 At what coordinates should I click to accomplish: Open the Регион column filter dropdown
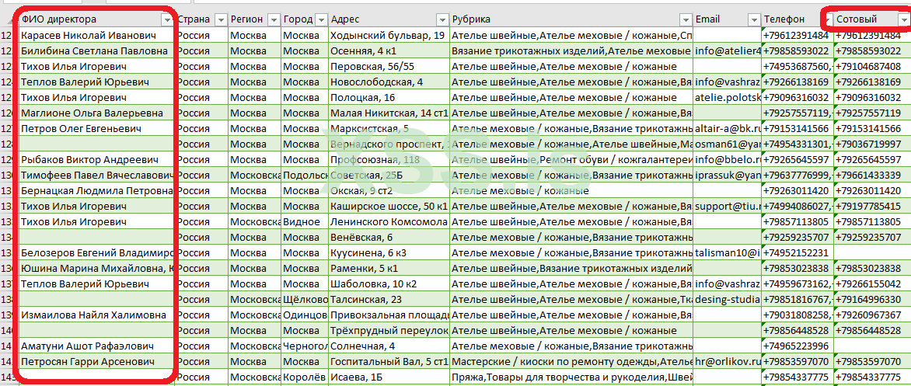pos(274,19)
